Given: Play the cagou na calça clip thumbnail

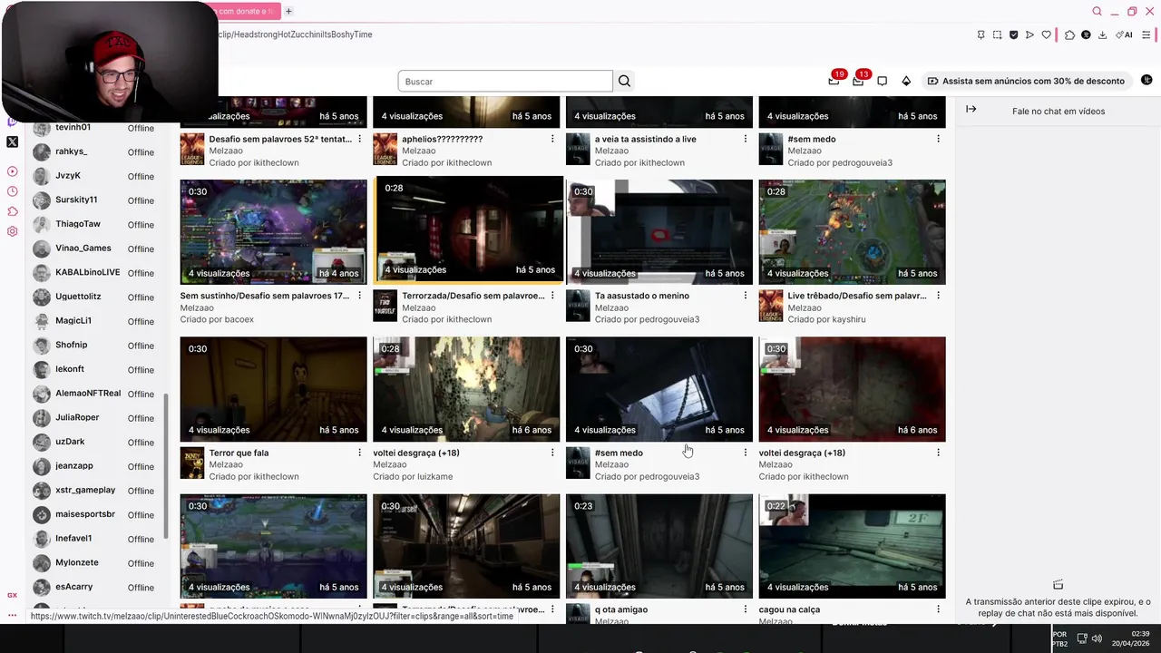Looking at the screenshot, I should (852, 546).
